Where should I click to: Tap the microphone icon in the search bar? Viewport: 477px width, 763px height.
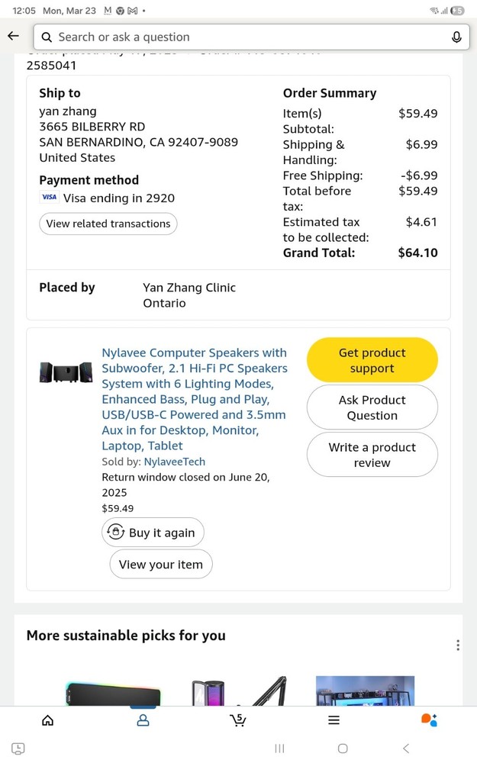(x=456, y=36)
